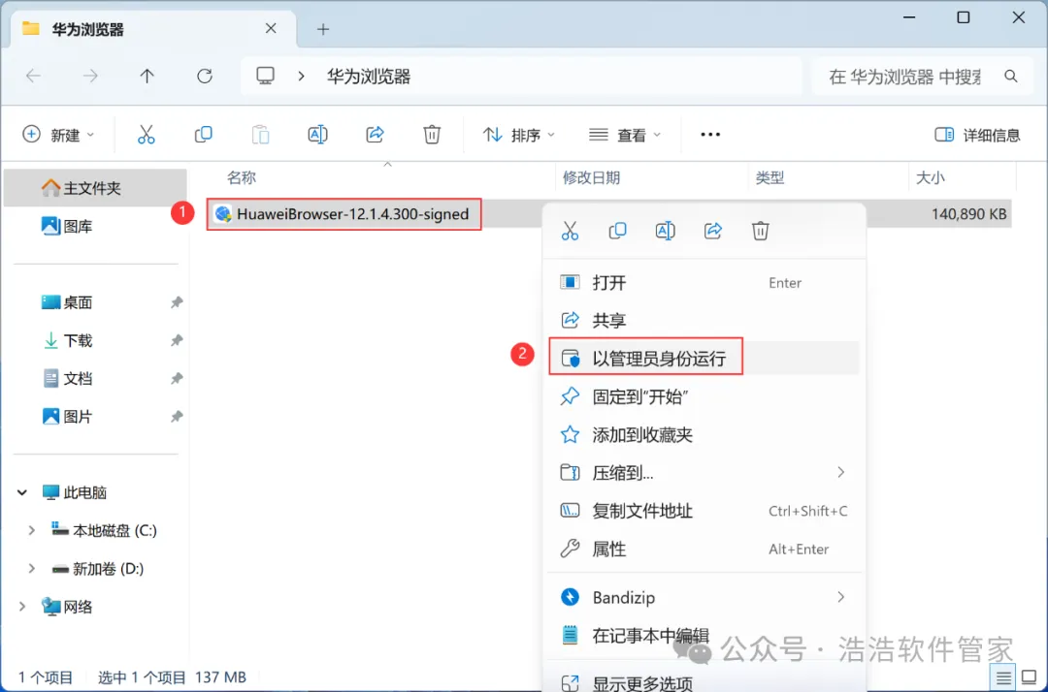Close the 华为浏览器 tab

click(x=271, y=29)
